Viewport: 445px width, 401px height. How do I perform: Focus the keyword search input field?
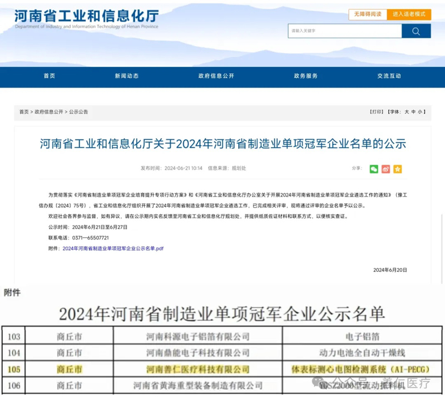click(345, 31)
